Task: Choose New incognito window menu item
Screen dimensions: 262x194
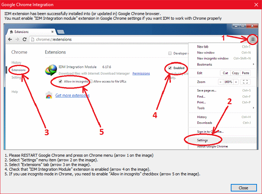Action: [222, 58]
